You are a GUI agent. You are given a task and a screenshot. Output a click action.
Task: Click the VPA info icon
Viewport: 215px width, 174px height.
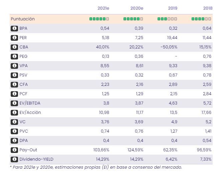(14, 66)
